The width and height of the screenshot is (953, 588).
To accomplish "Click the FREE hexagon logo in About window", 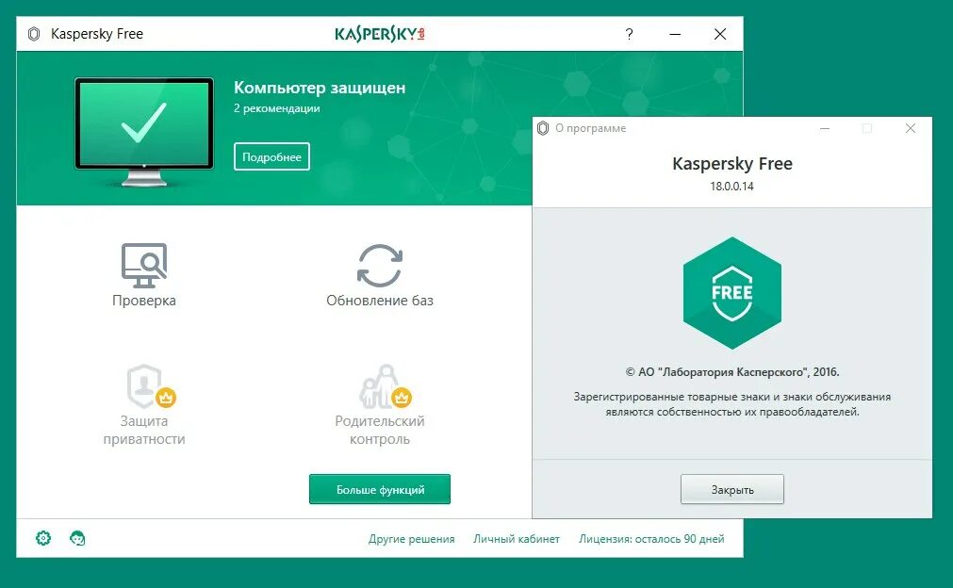I will click(731, 293).
